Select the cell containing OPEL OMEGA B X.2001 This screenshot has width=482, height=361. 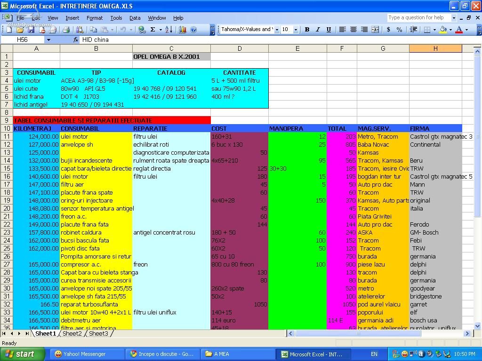tap(171, 56)
